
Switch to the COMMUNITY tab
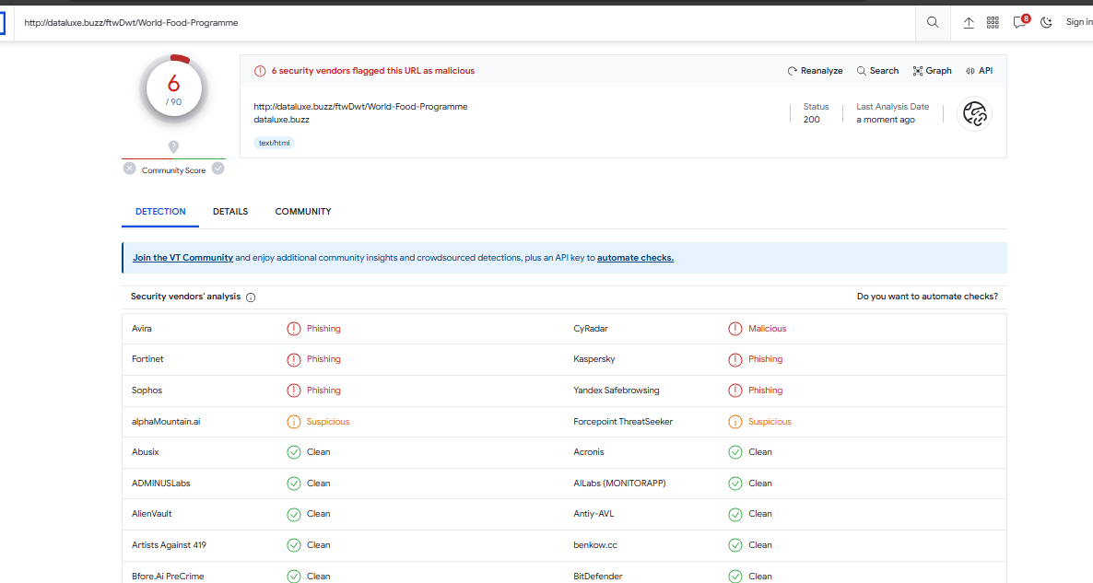[302, 212]
